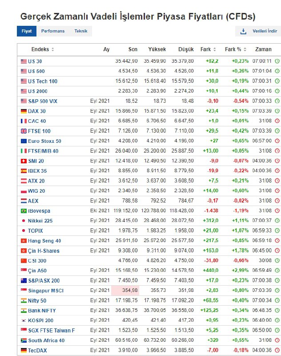Select the highlighted 354,98 price cell
This screenshot has height=356, width=281.
(125, 291)
